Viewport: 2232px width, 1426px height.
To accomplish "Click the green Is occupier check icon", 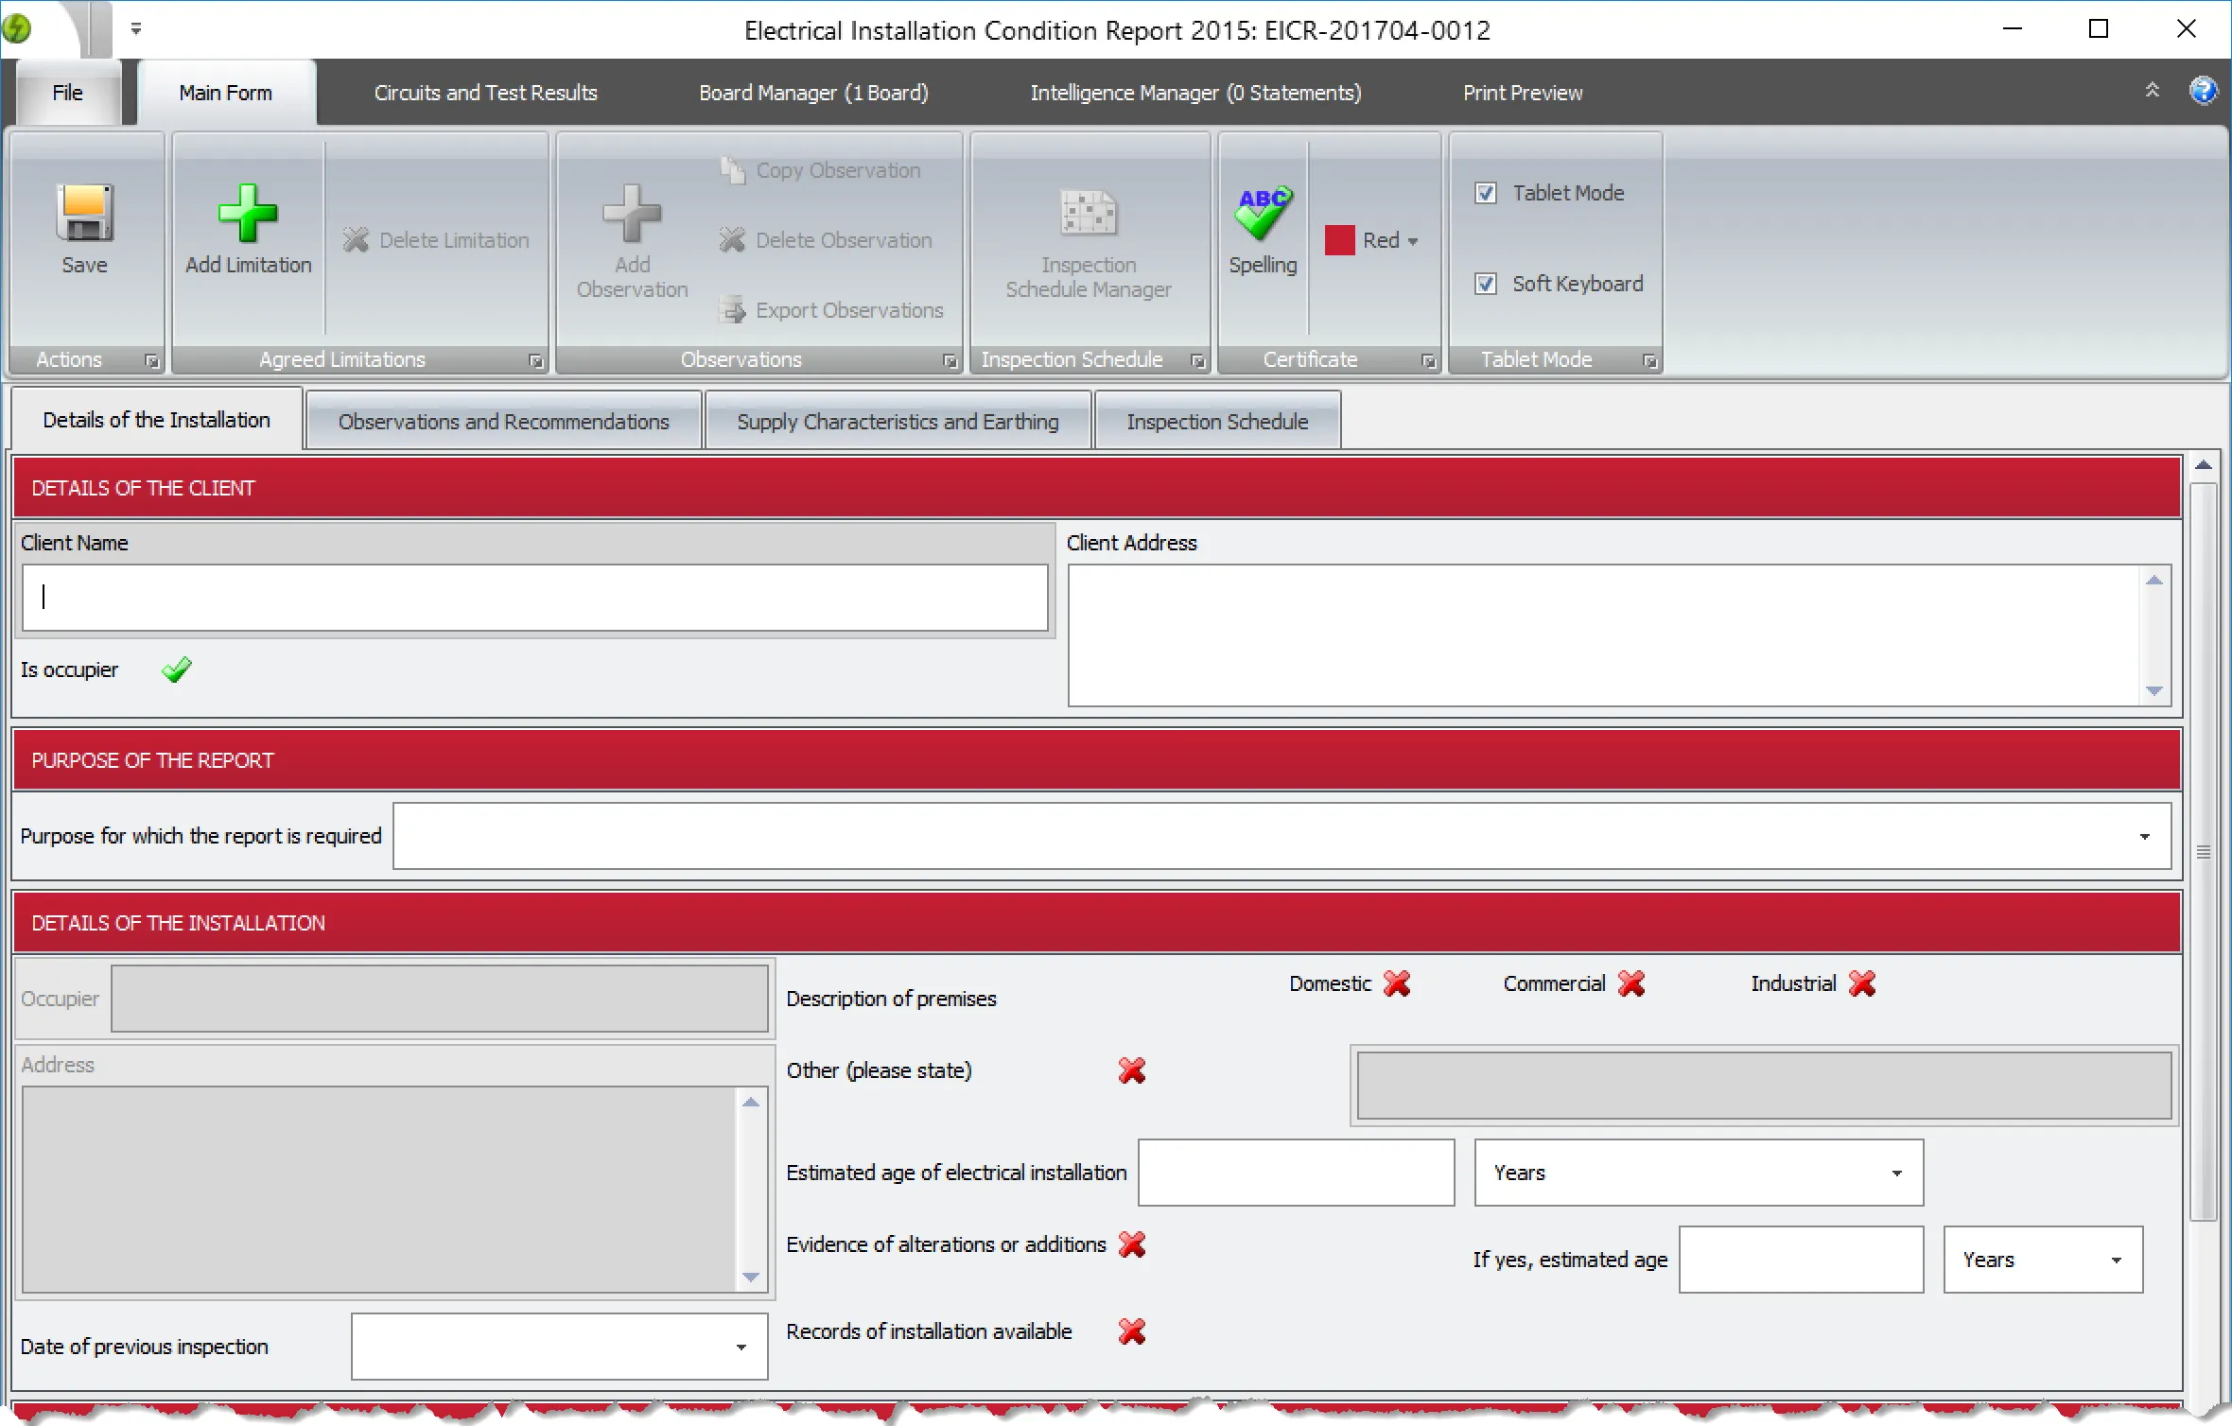I will click(177, 670).
